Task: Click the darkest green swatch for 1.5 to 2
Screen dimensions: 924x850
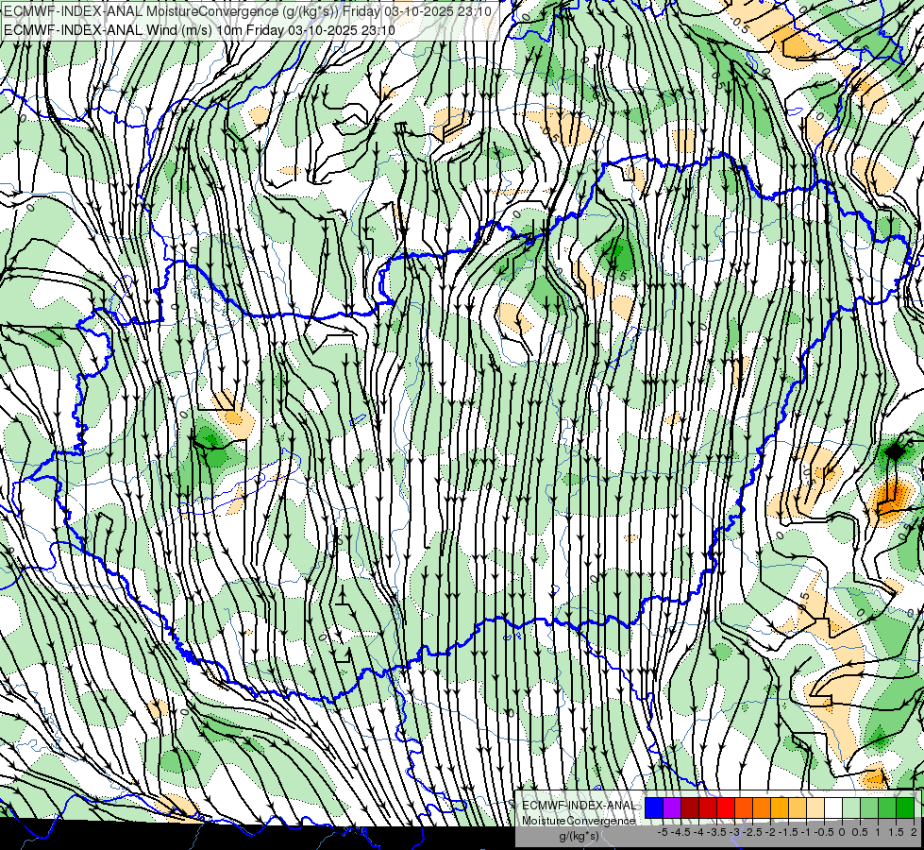Action: click(x=905, y=807)
